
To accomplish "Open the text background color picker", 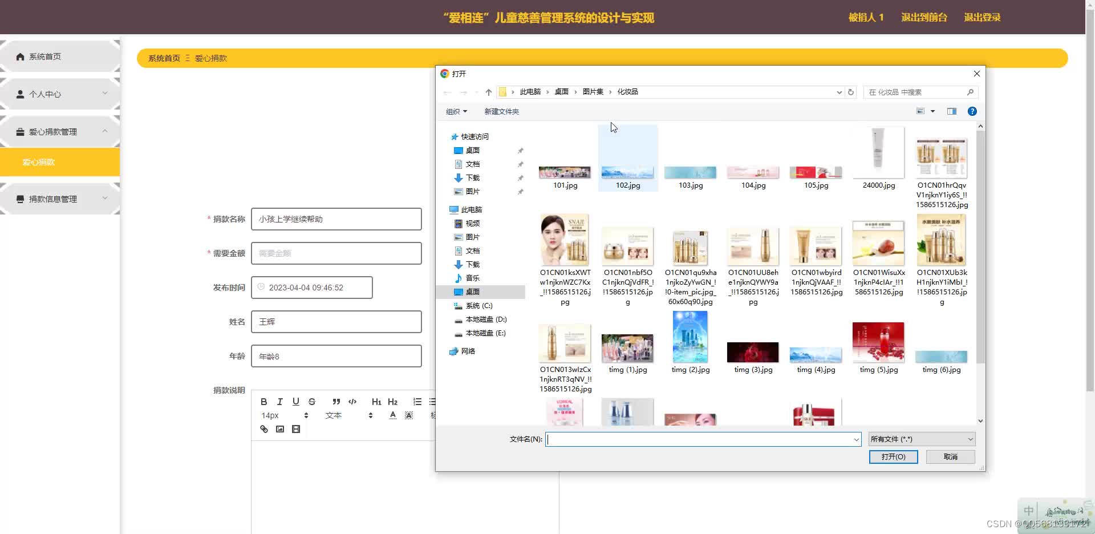I will pos(408,415).
